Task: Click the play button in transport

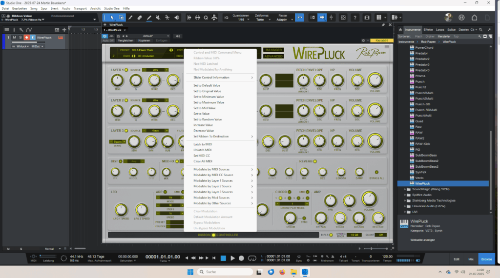Action: [x=232, y=258]
